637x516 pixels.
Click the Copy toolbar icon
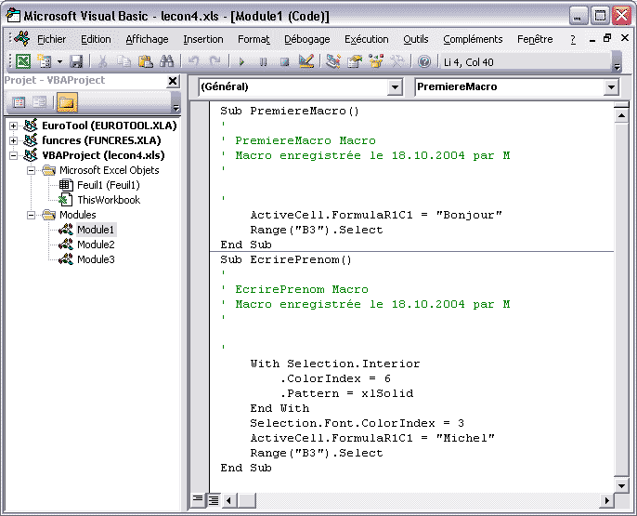[123, 61]
